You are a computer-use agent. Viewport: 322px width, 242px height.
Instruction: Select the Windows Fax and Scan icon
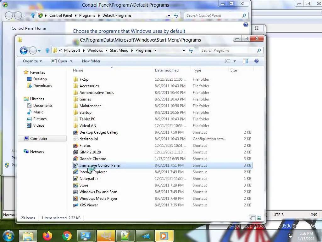tap(76, 192)
